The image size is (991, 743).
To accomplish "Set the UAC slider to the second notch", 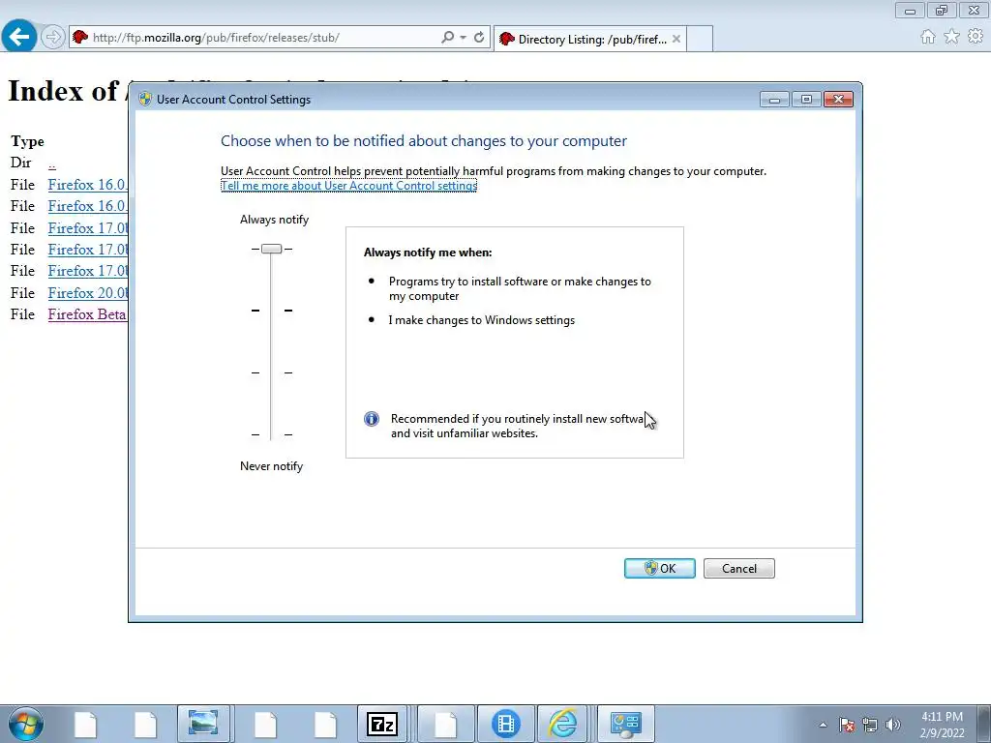I will point(271,311).
